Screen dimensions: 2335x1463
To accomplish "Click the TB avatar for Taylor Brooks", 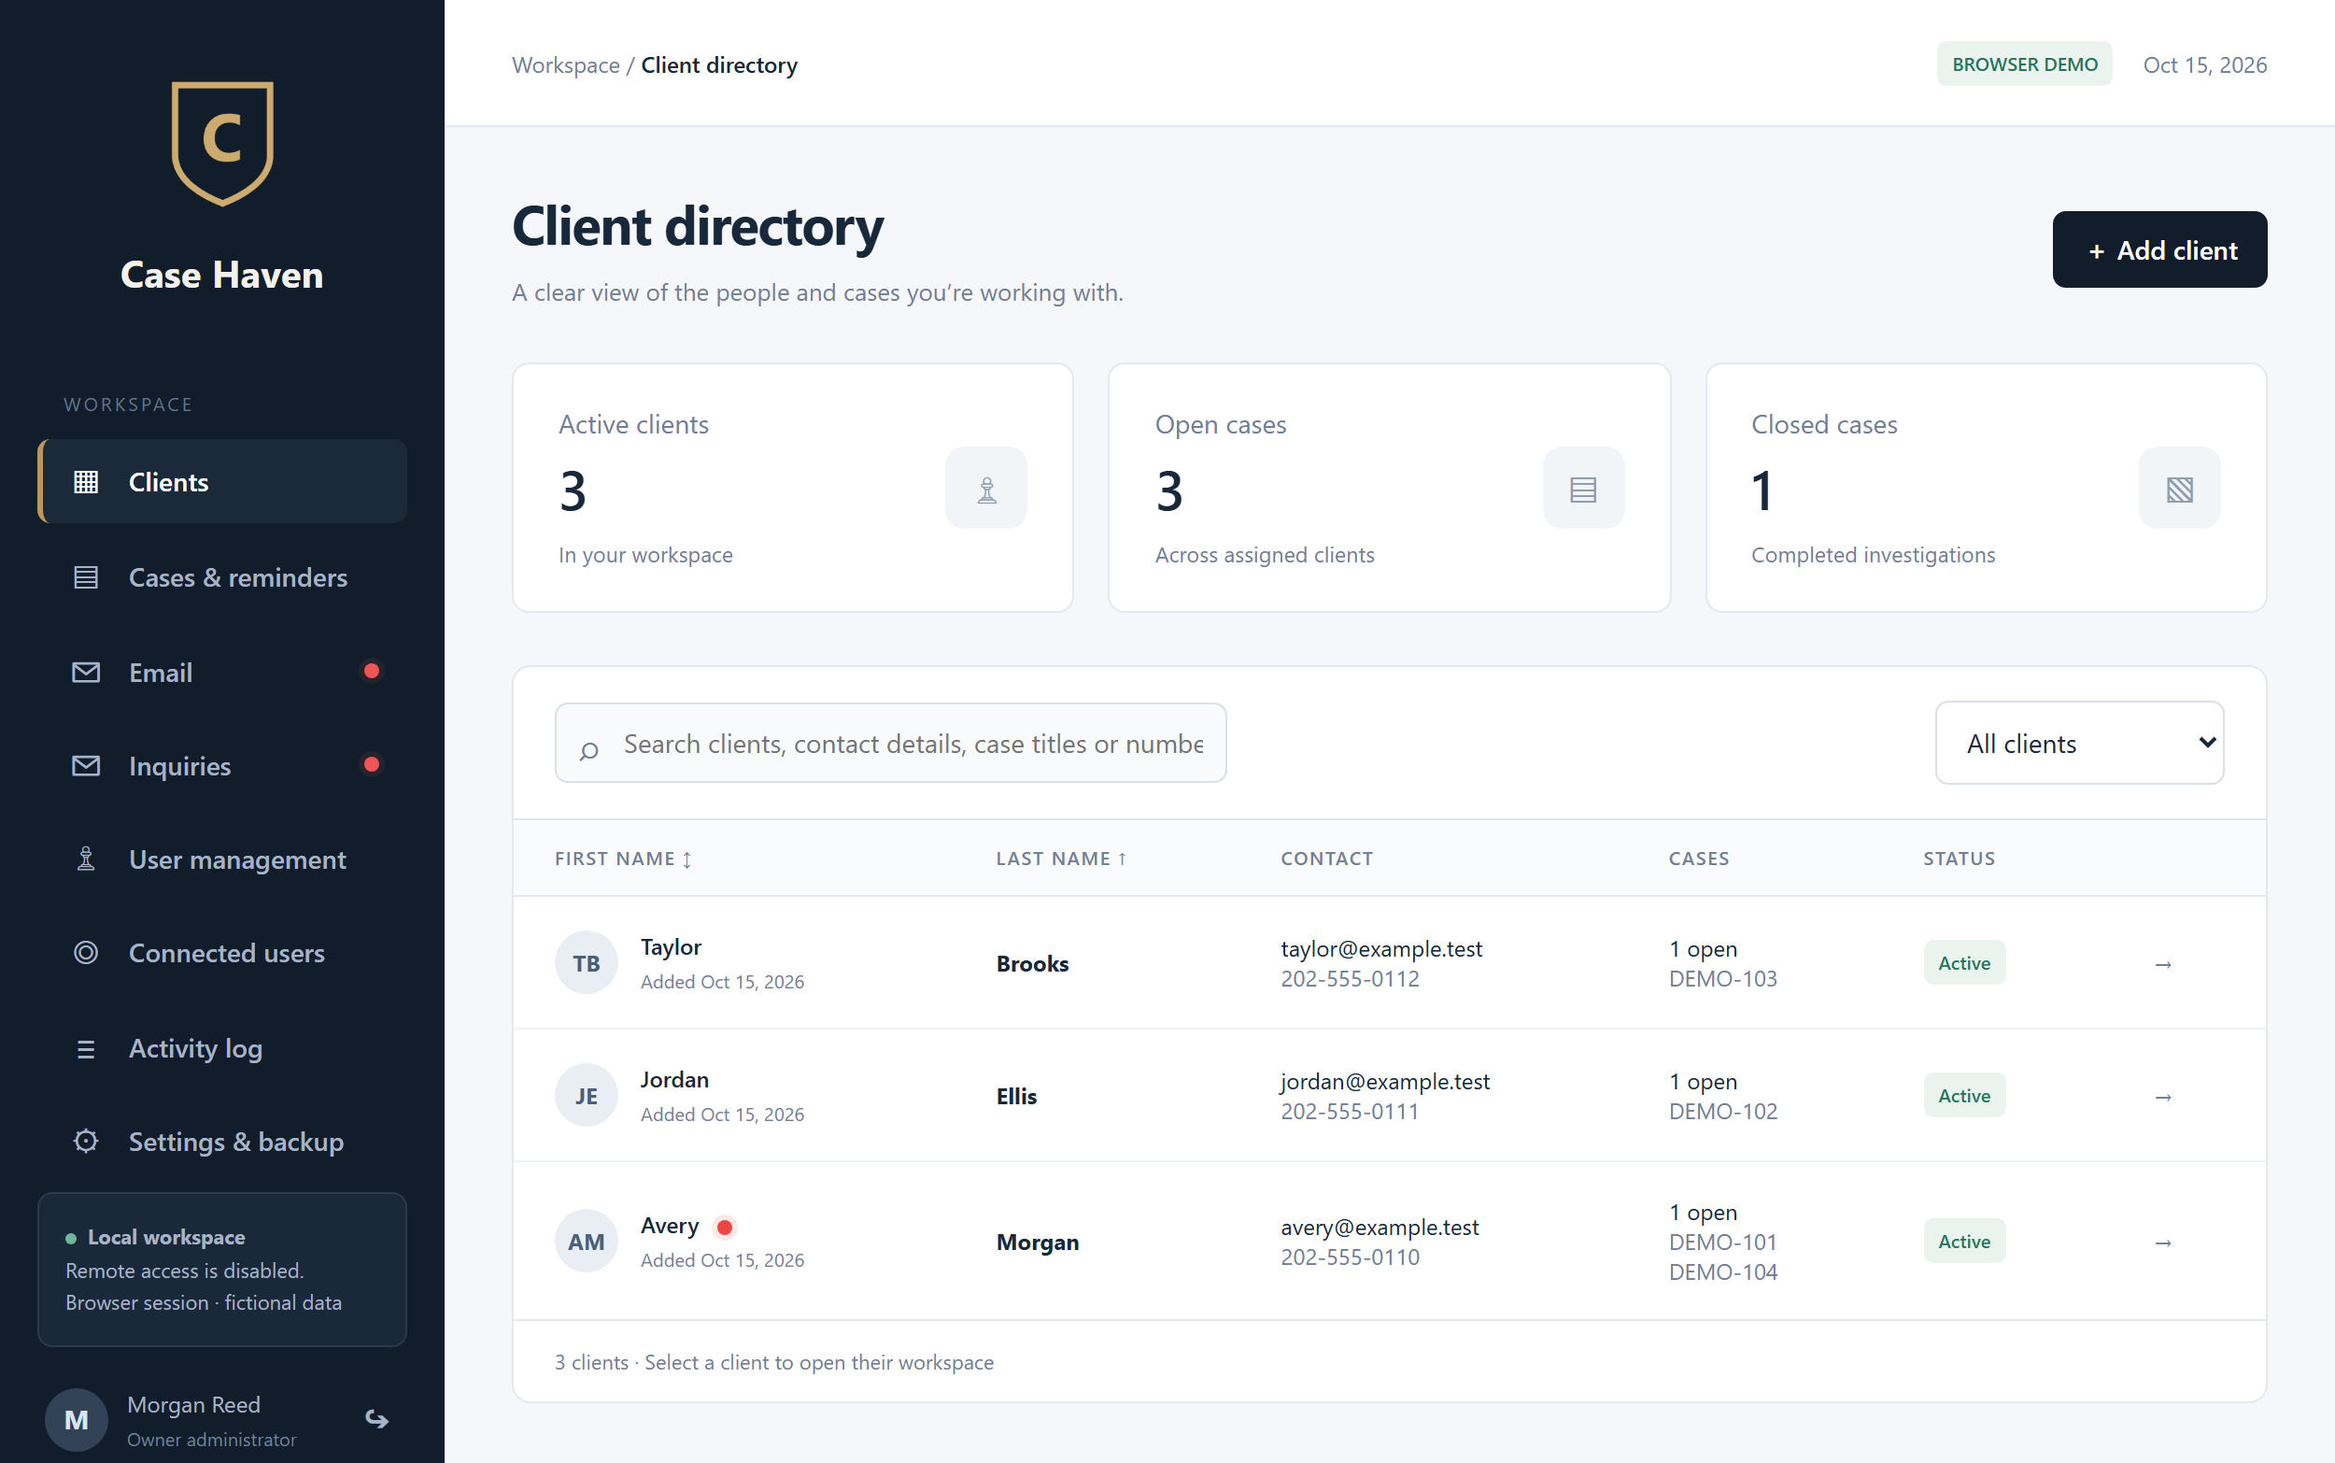I will pos(587,963).
